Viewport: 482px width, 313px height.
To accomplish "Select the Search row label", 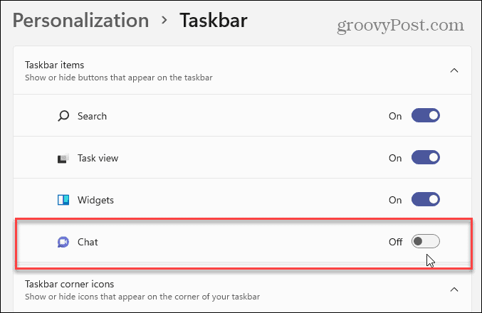I will (x=92, y=116).
